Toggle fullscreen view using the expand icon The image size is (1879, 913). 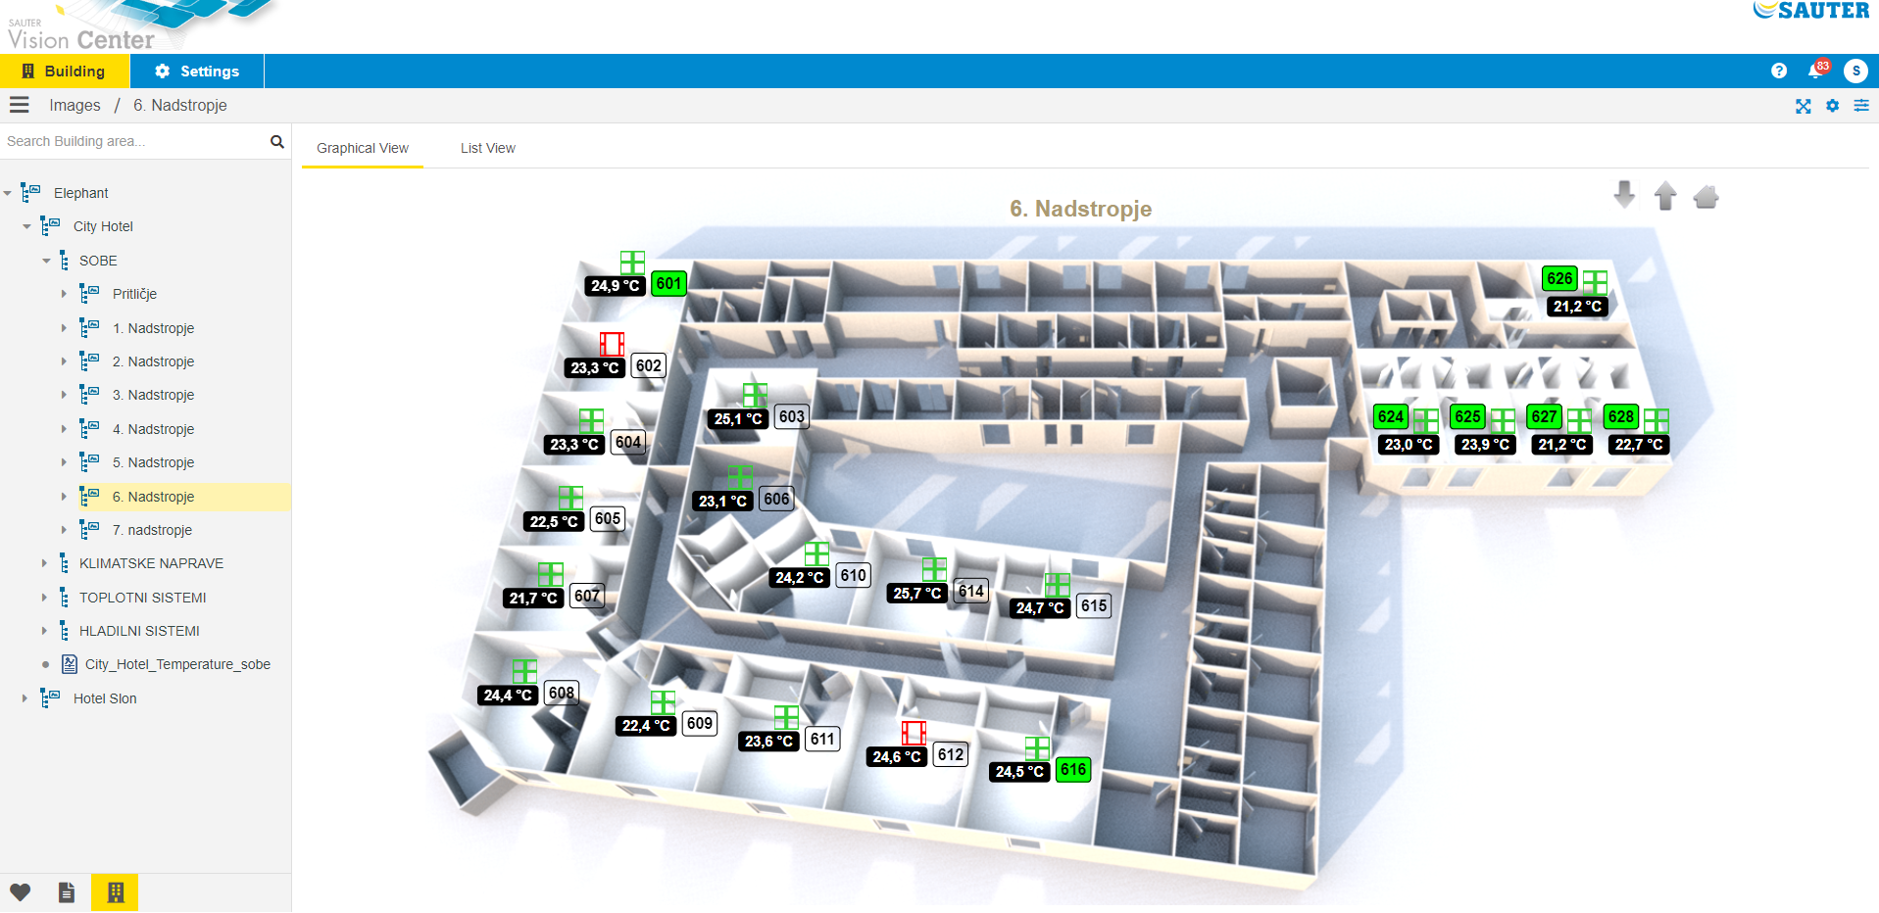pos(1804,106)
